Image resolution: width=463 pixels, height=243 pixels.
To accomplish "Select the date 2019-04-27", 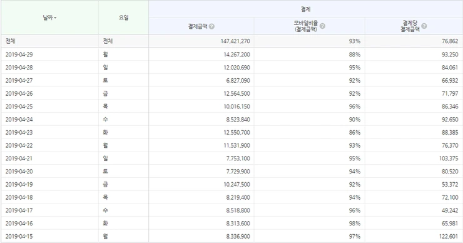I will [19, 80].
